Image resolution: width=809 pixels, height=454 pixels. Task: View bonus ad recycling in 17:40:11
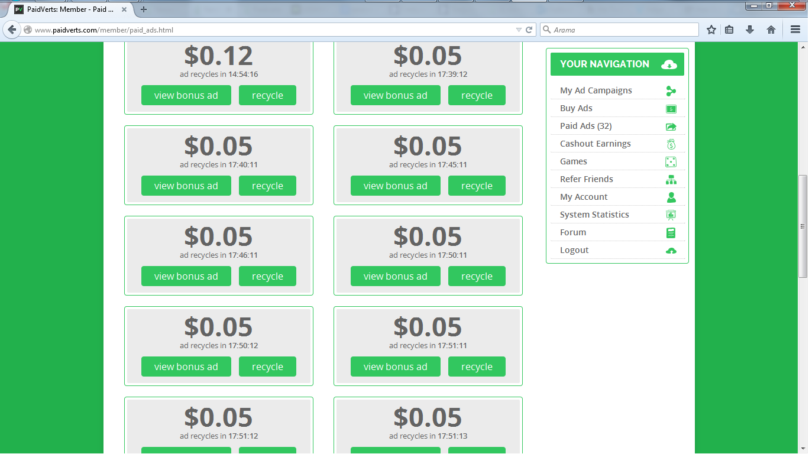[186, 186]
